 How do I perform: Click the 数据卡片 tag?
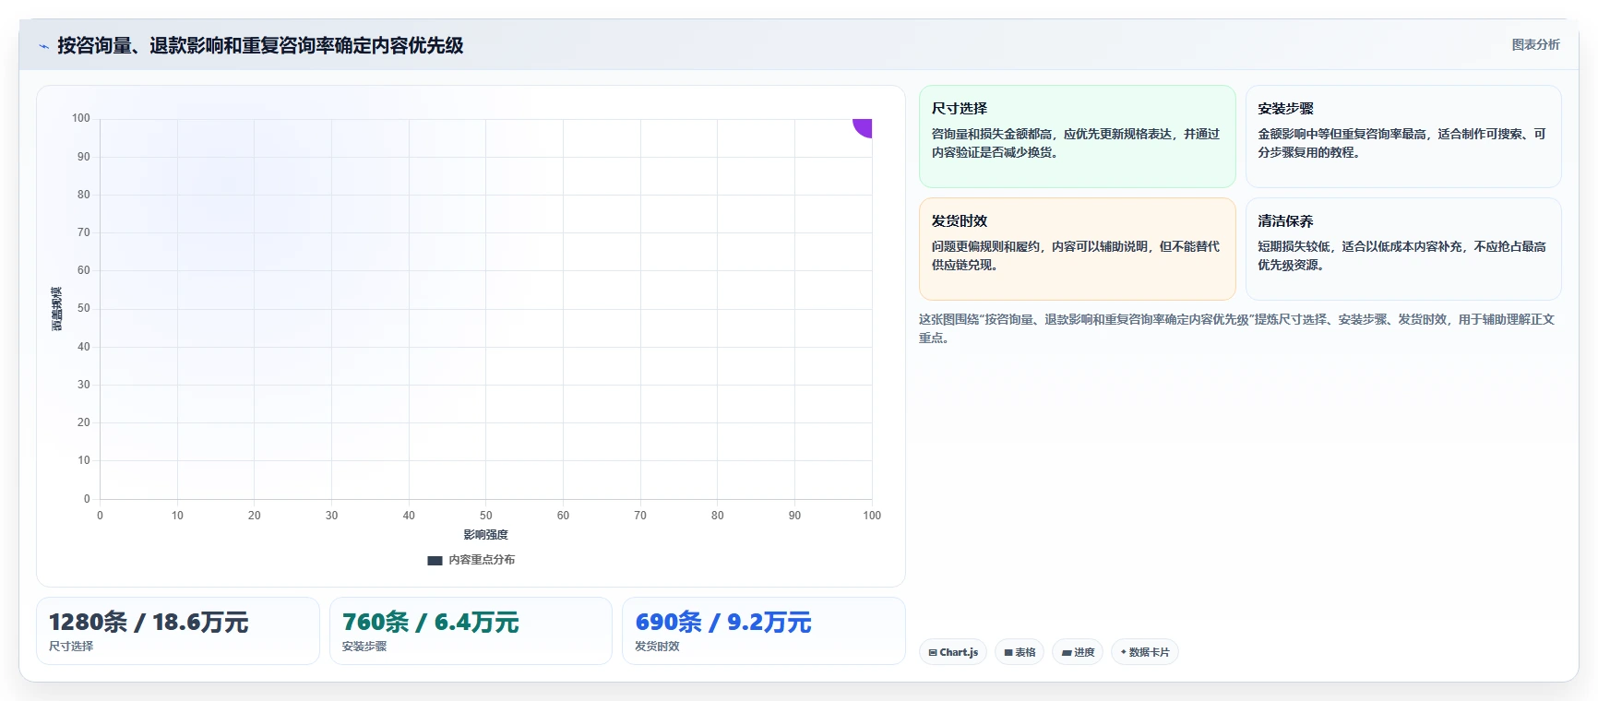(x=1145, y=652)
